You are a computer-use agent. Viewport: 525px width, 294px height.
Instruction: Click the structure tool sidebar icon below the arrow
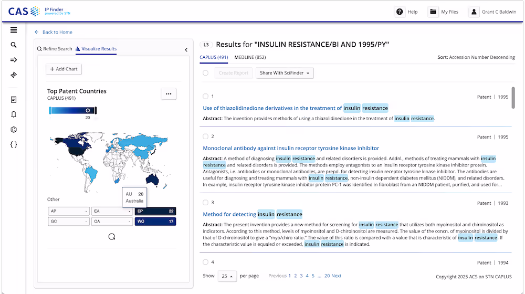point(14,75)
